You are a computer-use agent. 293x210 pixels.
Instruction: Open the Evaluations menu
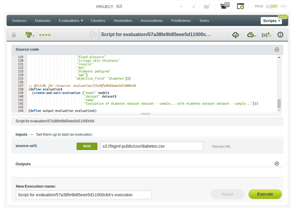(71, 21)
